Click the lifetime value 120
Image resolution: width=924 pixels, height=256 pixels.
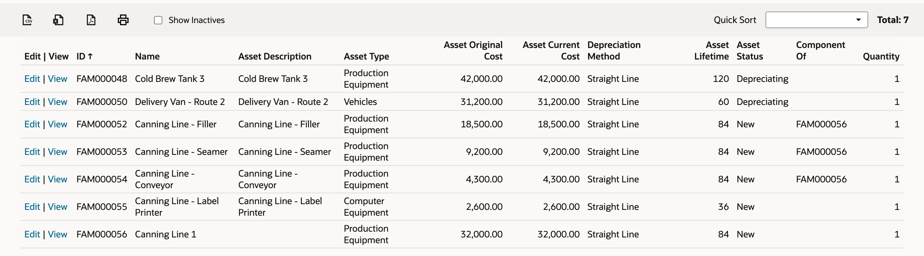(721, 79)
